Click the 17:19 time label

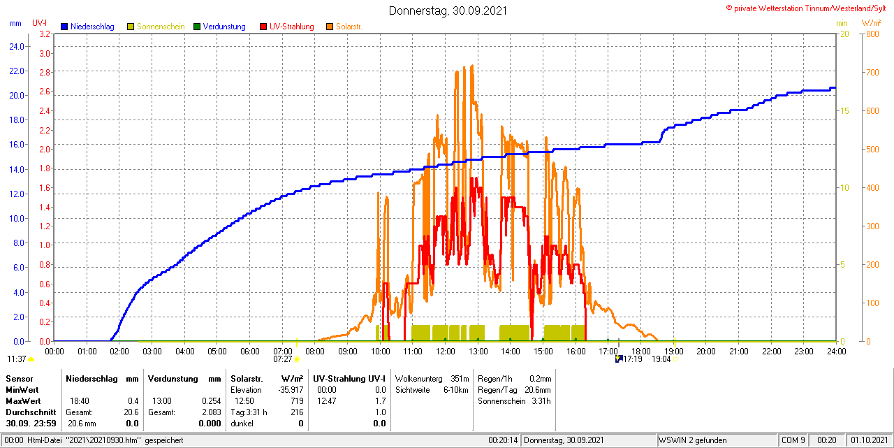click(632, 359)
